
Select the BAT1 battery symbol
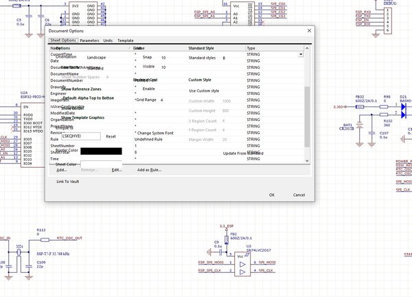click(360, 126)
